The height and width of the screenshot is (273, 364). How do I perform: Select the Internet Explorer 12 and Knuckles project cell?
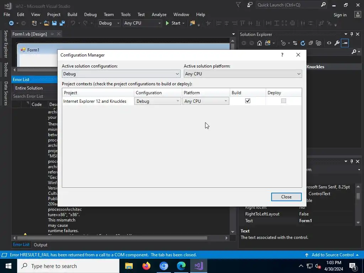pyautogui.click(x=98, y=101)
